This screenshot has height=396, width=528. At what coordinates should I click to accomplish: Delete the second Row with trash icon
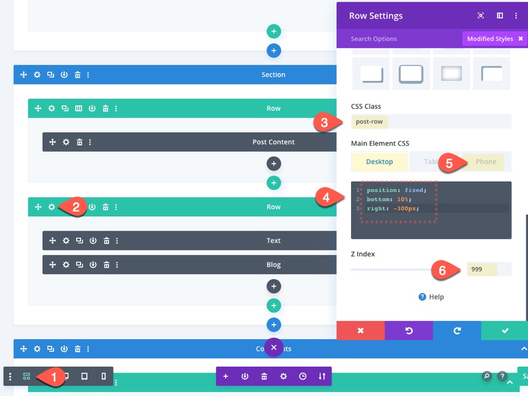[x=106, y=207]
